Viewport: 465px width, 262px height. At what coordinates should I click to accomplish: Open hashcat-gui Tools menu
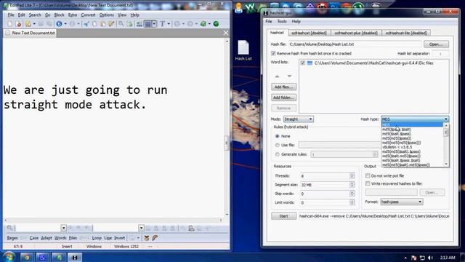(282, 21)
